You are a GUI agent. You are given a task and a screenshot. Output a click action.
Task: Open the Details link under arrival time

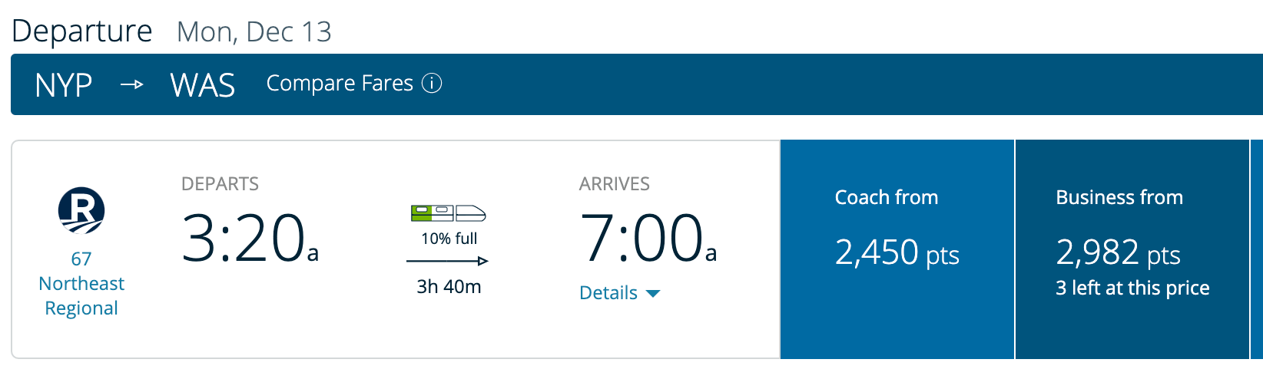point(608,293)
